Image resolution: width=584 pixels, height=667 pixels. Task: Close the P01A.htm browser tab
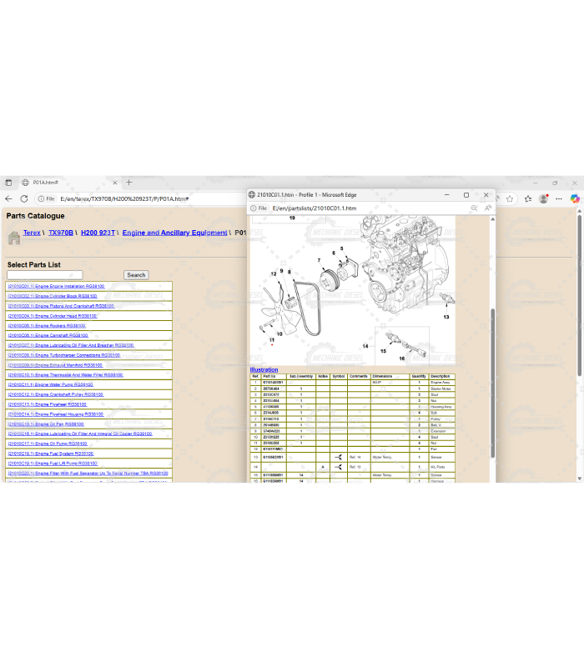coord(115,183)
